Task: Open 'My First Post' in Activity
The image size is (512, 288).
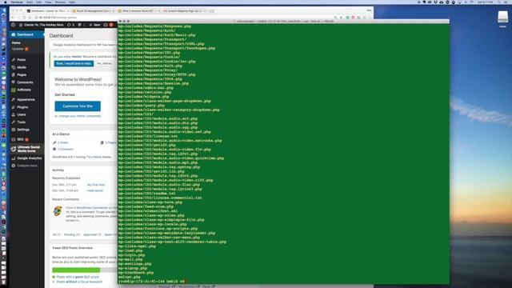Action: click(96, 185)
